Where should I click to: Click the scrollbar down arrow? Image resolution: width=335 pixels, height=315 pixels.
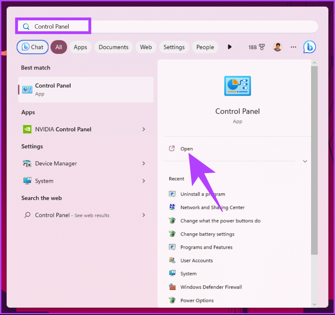click(x=314, y=304)
